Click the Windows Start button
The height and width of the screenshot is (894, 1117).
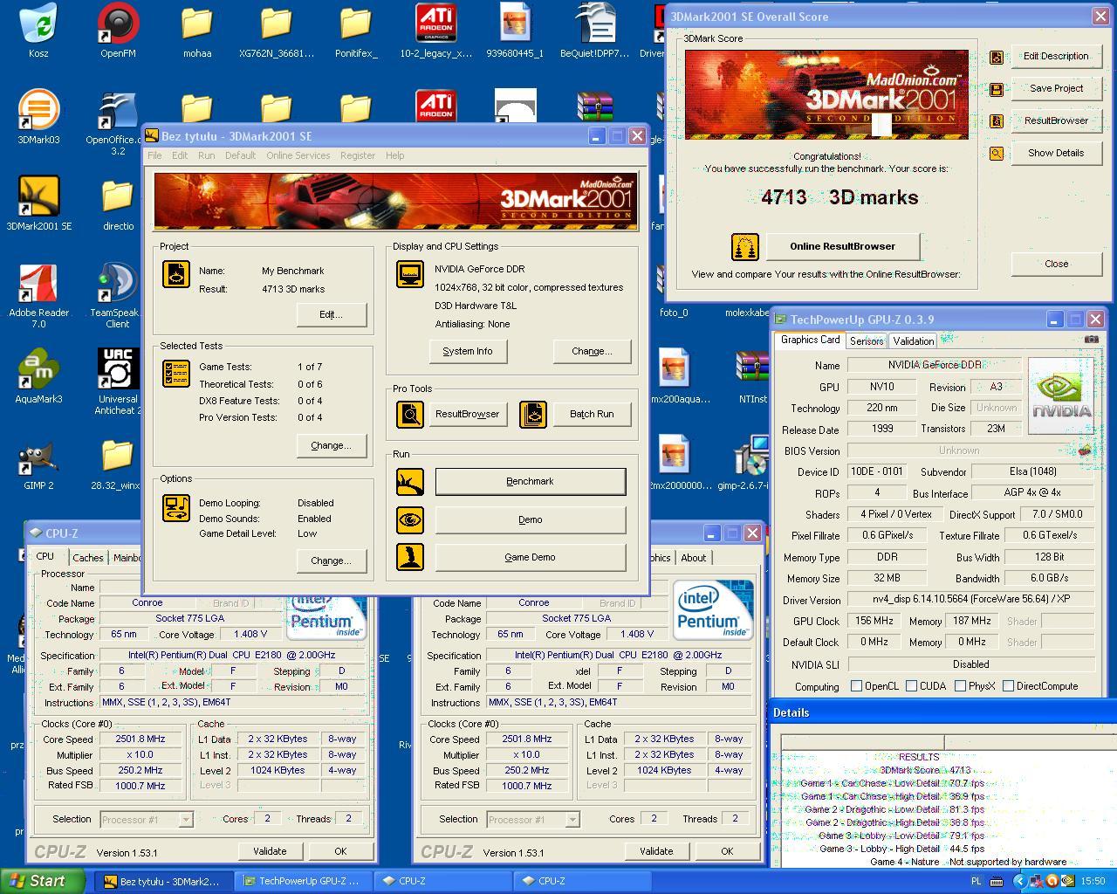point(43,881)
